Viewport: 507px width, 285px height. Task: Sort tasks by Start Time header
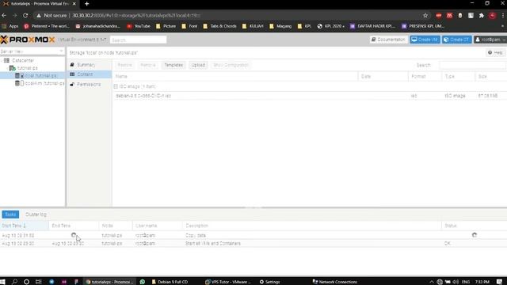click(25, 226)
